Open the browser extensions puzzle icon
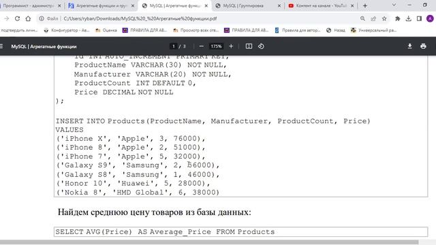The height and width of the screenshot is (245, 436). [398, 18]
